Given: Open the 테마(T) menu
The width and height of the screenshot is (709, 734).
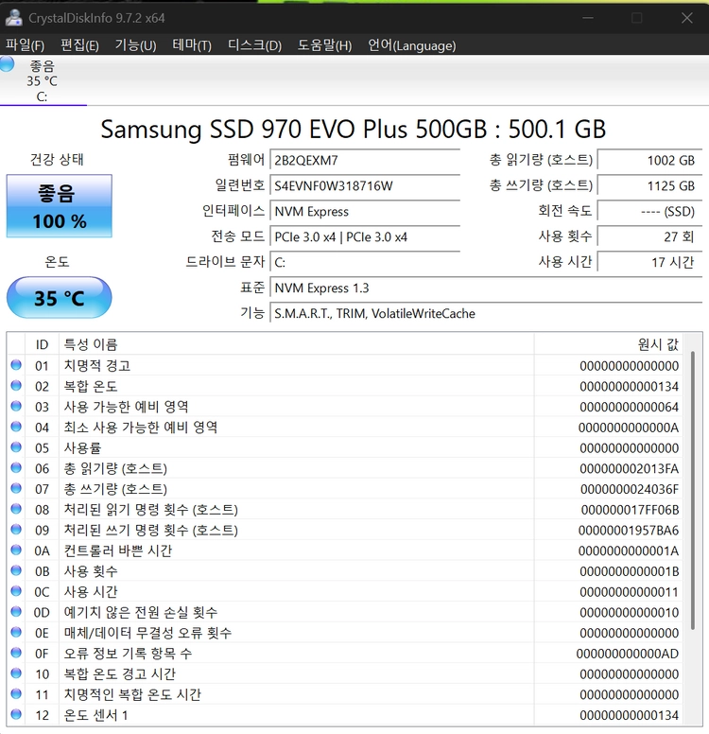Looking at the screenshot, I should coord(192,45).
